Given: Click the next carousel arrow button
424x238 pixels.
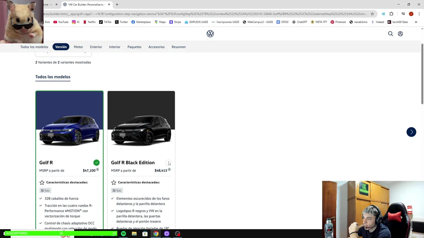Looking at the screenshot, I should tap(411, 132).
